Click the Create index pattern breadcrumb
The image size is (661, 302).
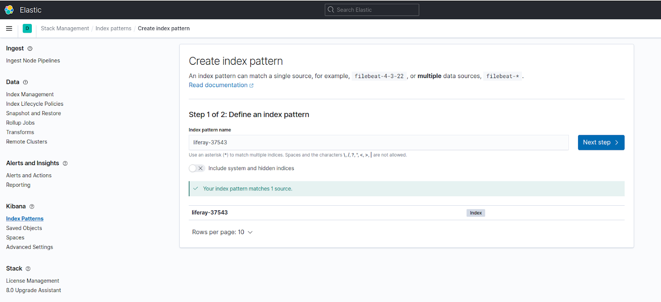(x=164, y=29)
